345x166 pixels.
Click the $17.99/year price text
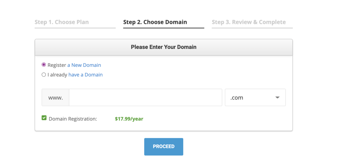129,119
